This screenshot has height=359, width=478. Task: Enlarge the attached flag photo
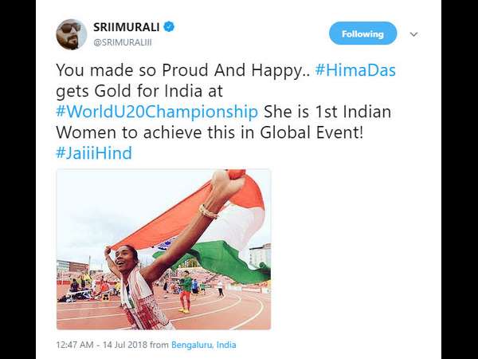tap(163, 250)
